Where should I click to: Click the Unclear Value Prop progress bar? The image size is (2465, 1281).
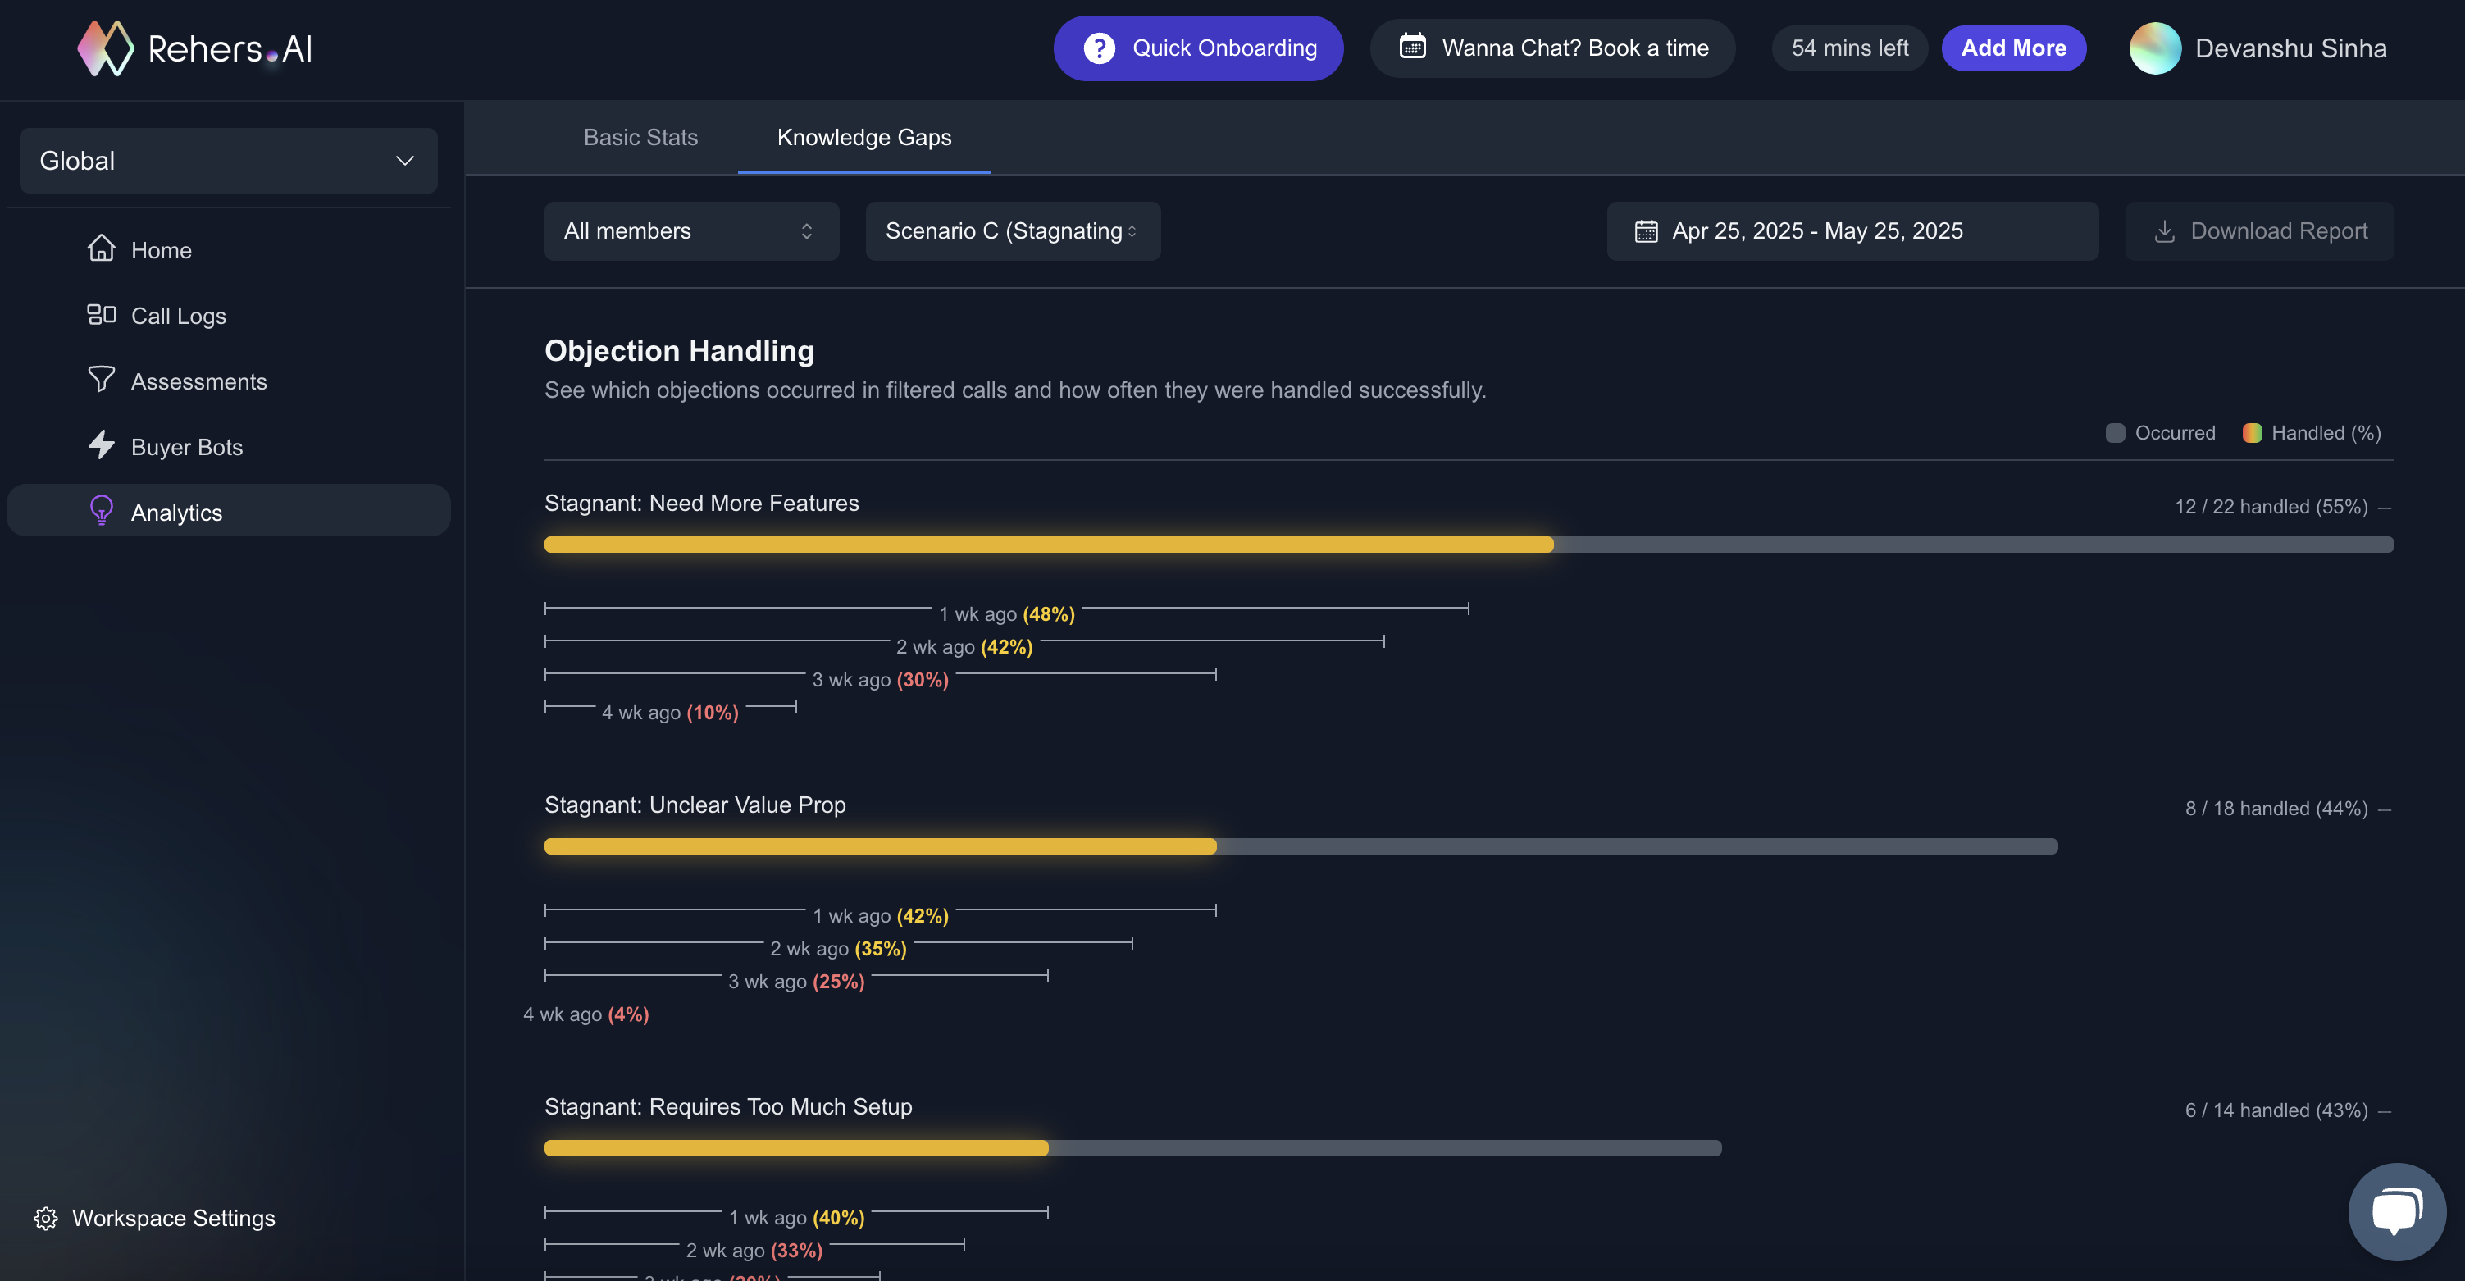[x=1301, y=846]
